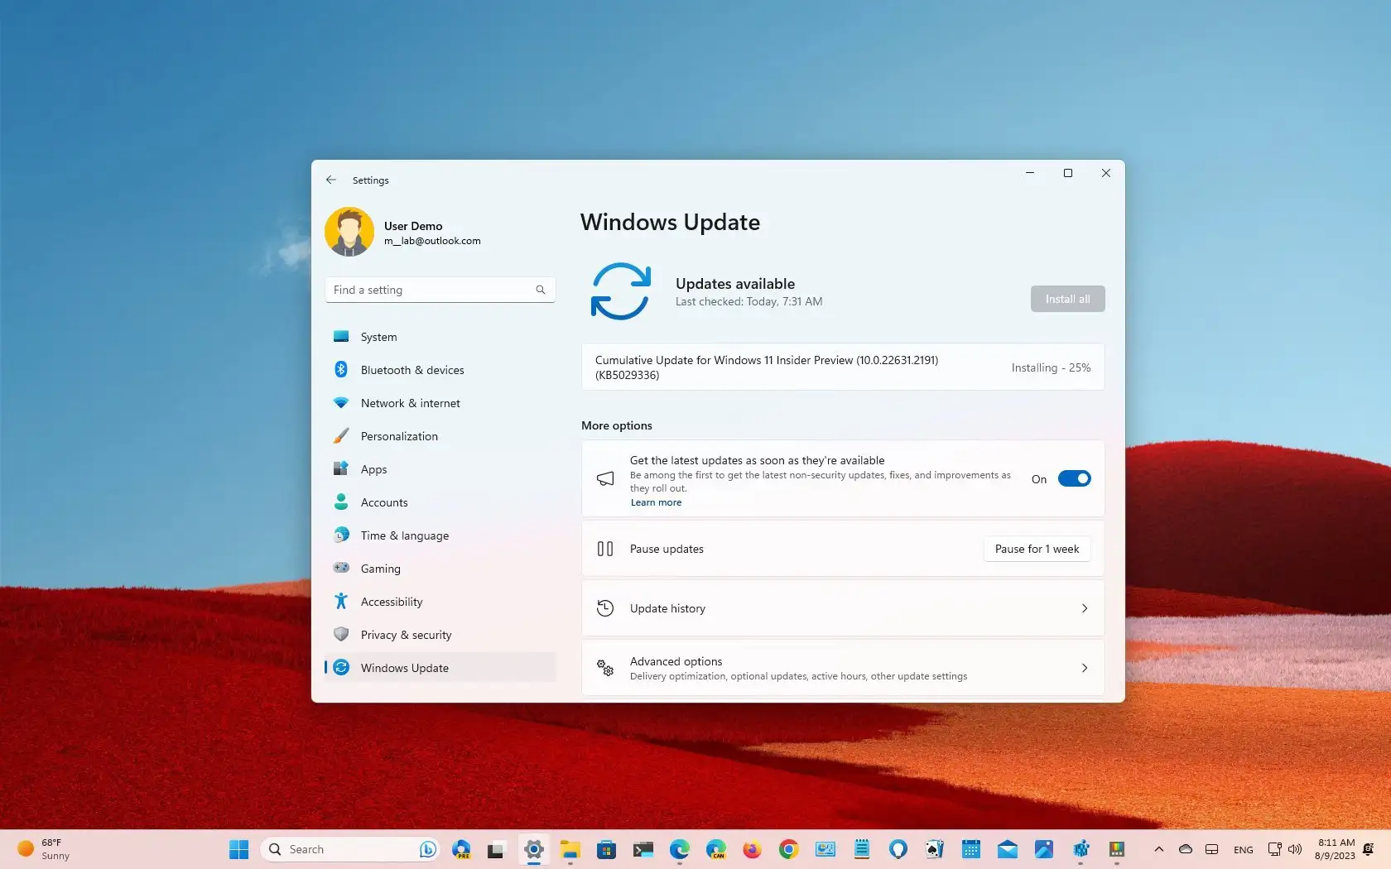Select the Personalization paintbrush icon

(x=342, y=435)
